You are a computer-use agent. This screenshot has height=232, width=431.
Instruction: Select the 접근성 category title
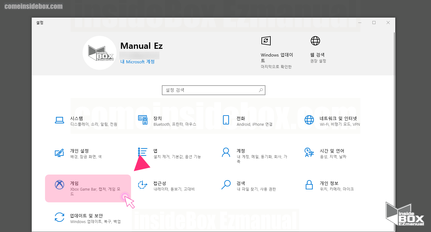(x=160, y=183)
